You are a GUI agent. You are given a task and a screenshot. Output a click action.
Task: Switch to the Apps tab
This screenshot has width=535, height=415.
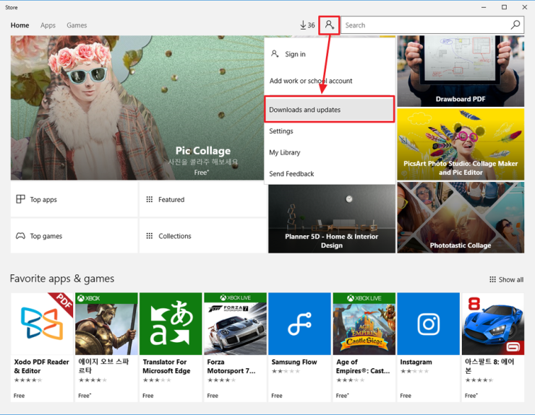(x=48, y=25)
